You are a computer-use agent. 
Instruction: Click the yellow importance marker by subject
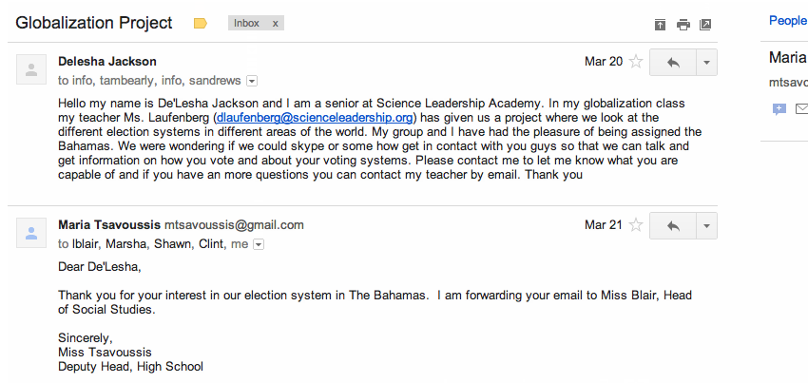(200, 23)
